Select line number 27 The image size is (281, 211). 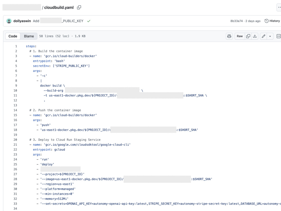tap(15, 174)
